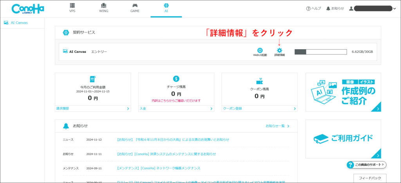Click the 2024-11-01〜2024-11-15 billing period
Image resolution: width=401 pixels, height=183 pixels.
(93, 91)
